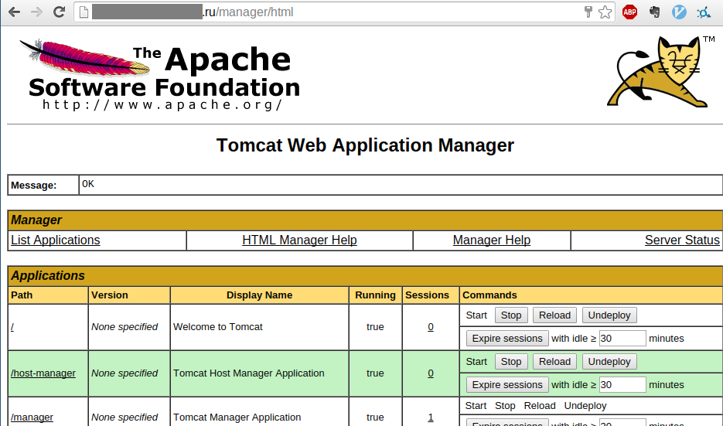
Task: Open the Manager Help link
Action: [x=492, y=240]
